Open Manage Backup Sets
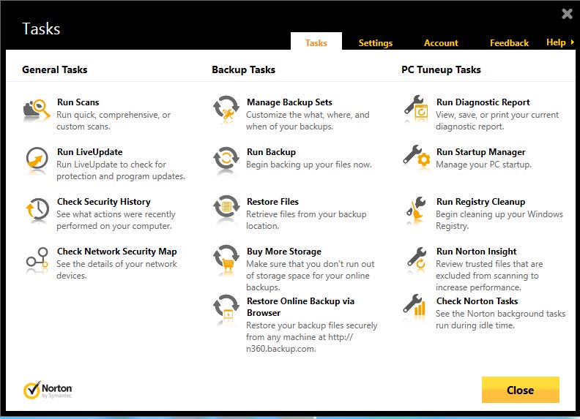Viewport: 580px width, 419px height. (289, 102)
